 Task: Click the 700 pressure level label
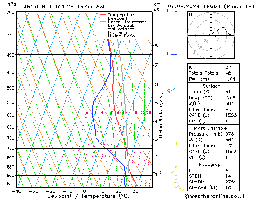[x=11, y=138]
